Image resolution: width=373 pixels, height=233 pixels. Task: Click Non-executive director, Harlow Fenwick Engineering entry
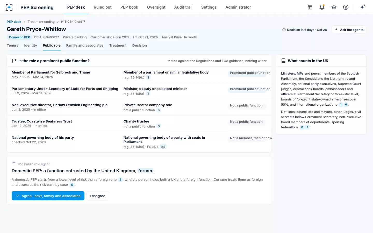click(60, 105)
